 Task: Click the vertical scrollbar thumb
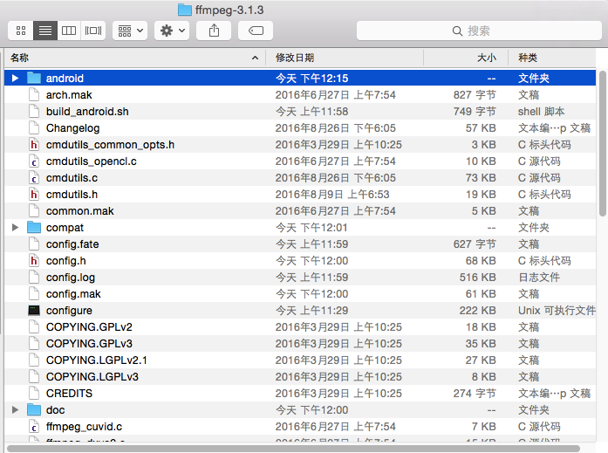coord(602,143)
